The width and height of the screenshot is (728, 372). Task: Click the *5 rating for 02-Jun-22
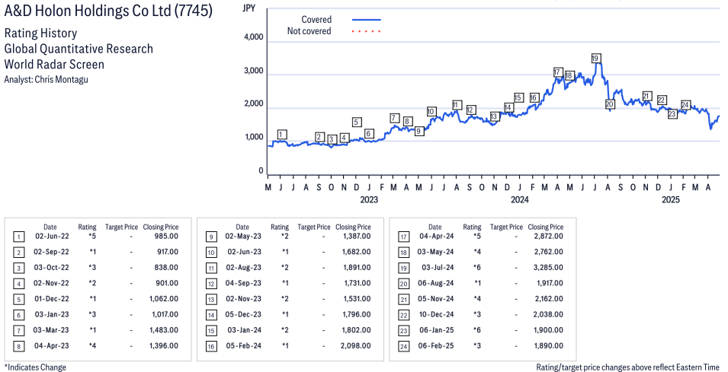92,237
